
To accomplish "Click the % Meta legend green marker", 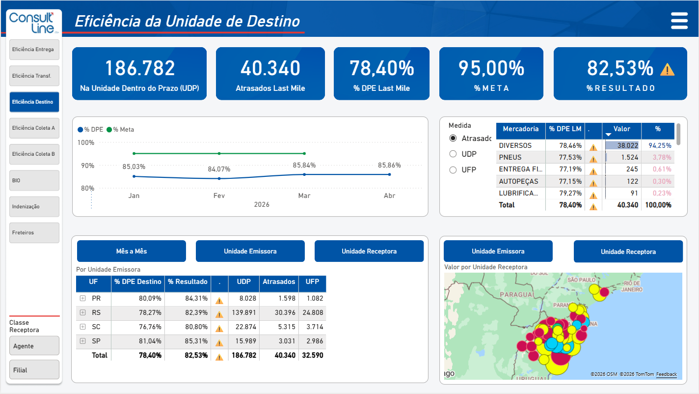I will [109, 130].
